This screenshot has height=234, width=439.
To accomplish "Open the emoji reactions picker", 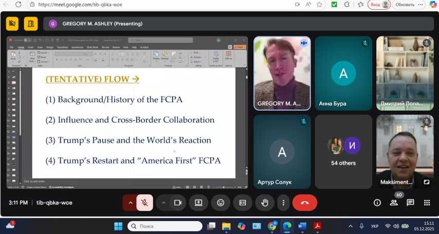I will coord(221,203).
